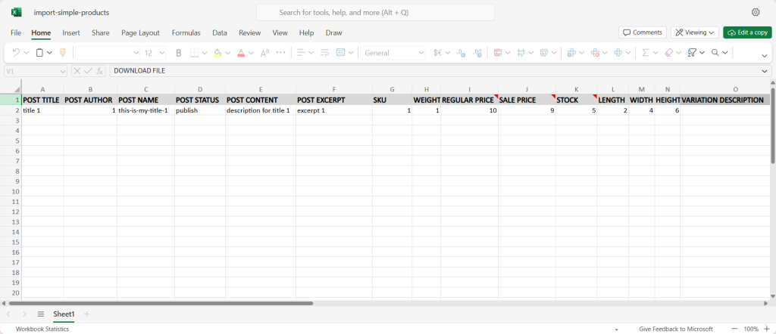Click the insert function fx icon
Viewport: 776px width, 334px height.
(99, 71)
